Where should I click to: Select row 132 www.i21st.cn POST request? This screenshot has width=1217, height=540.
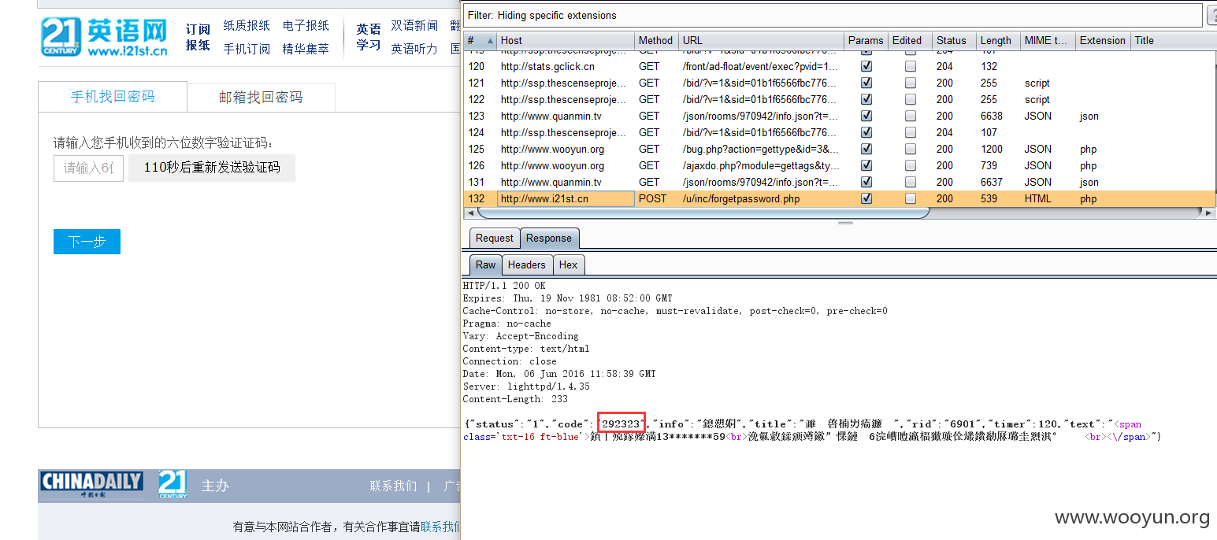(x=840, y=198)
